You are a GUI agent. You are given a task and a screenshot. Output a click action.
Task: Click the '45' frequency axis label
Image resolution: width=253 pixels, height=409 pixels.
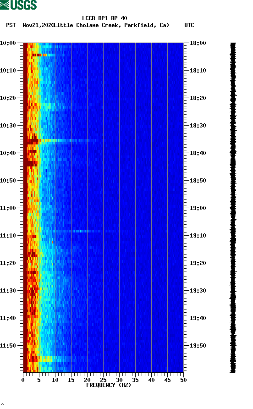pos(167,380)
